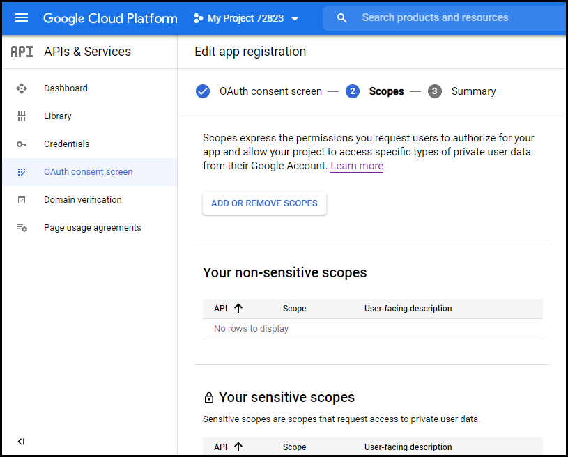Go to the OAuth consent screen step
Viewport: 568px width, 457px height.
click(270, 91)
